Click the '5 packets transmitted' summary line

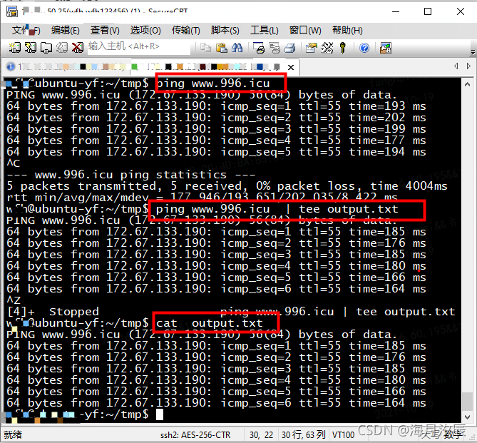227,186
